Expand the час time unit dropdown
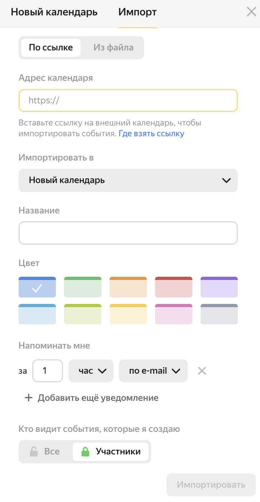Image resolution: width=260 pixels, height=502 pixels. [x=91, y=371]
